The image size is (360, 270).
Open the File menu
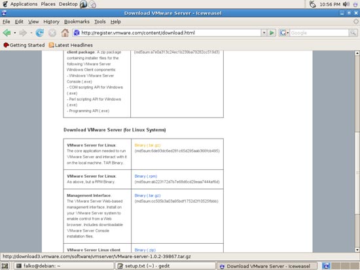pos(6,22)
